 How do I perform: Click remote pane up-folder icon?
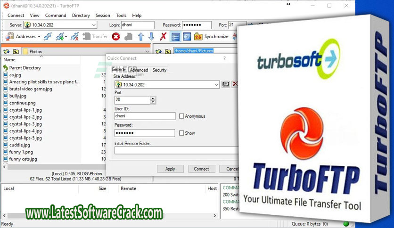click(168, 51)
